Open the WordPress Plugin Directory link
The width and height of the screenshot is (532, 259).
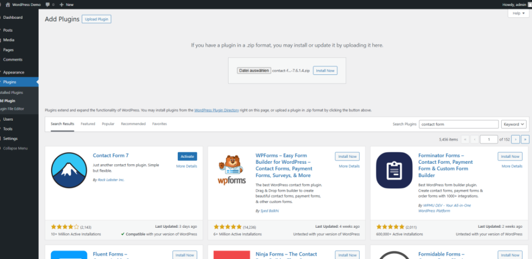(x=217, y=110)
